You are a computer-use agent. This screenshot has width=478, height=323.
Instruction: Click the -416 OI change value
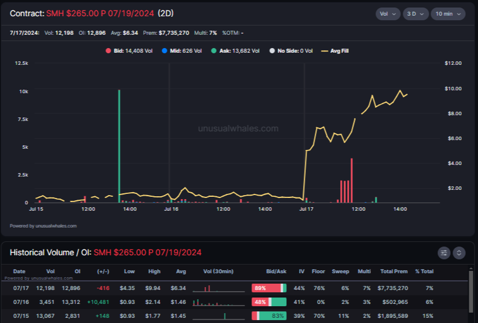(103, 288)
